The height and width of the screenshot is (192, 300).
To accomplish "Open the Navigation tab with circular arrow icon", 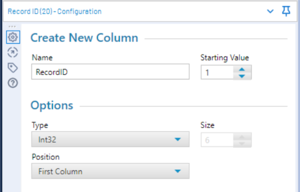I will [13, 52].
